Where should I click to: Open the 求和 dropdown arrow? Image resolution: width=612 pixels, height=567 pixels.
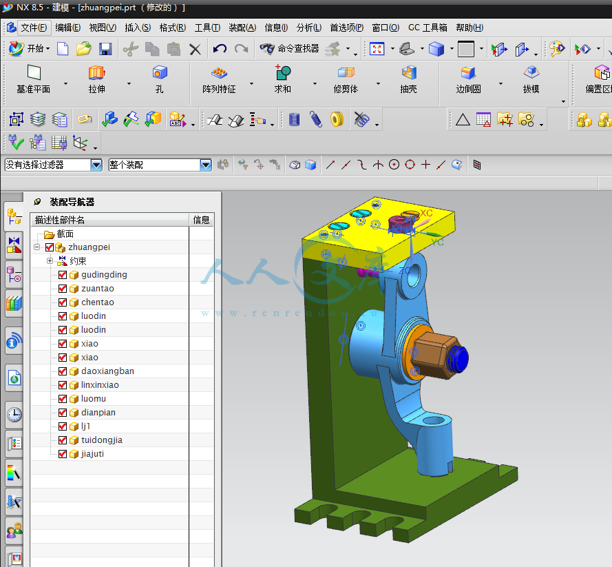pos(315,83)
